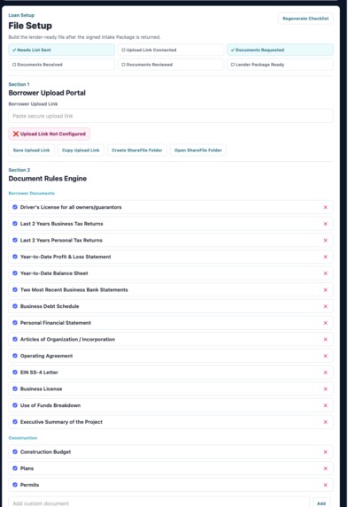
Task: Toggle check circle for Business Debt Schedule
Action: point(15,306)
